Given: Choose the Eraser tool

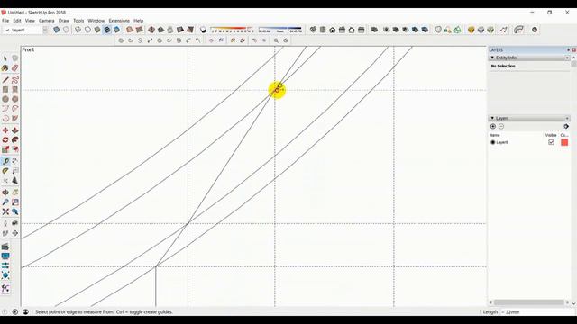Looking at the screenshot, I should coord(14,68).
